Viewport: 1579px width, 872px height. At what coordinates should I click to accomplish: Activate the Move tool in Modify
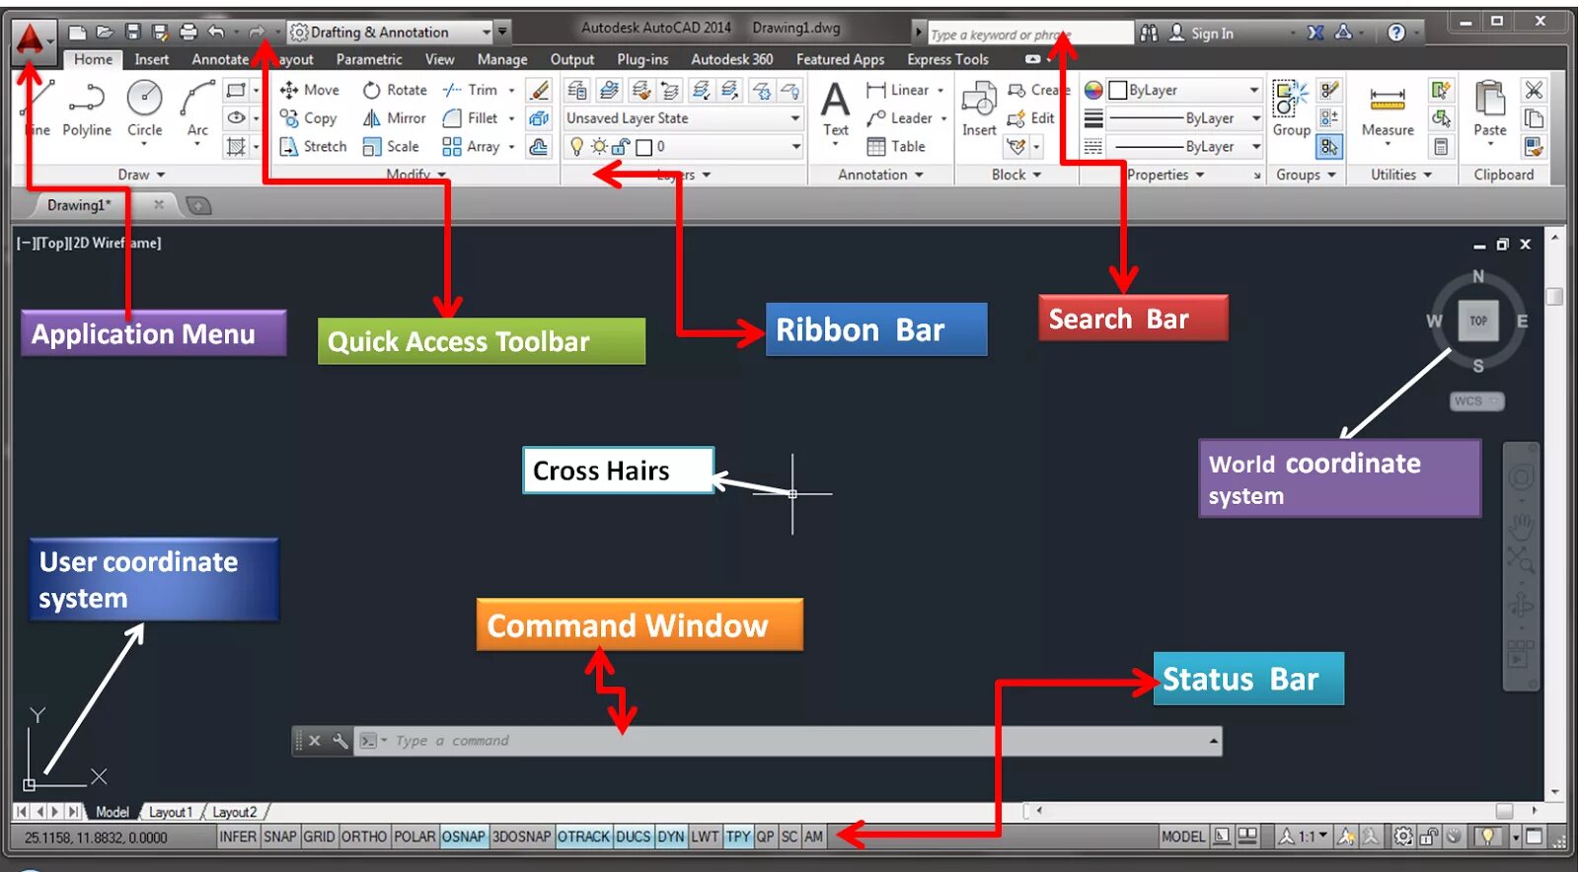pos(310,90)
